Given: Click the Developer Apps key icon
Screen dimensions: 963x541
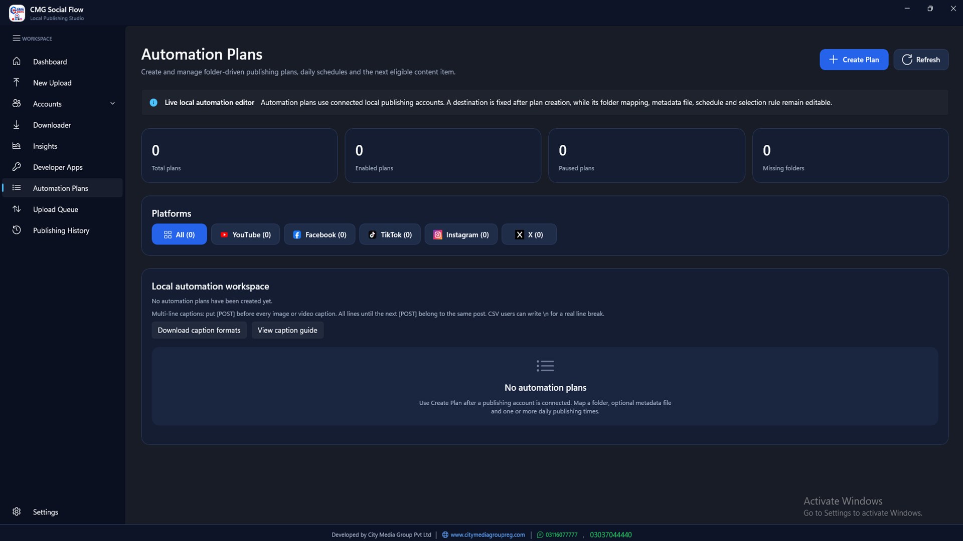Looking at the screenshot, I should 17,167.
